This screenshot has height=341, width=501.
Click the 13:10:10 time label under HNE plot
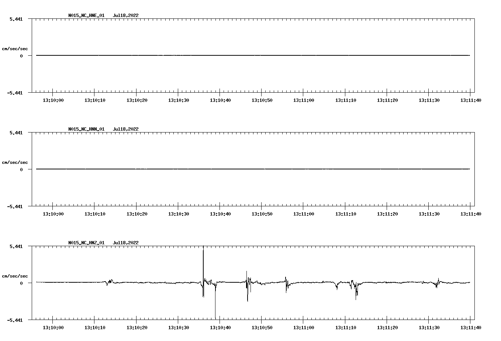95,100
